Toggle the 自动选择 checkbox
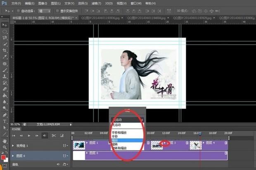Viewport: 256px width, 170px height. [18, 11]
